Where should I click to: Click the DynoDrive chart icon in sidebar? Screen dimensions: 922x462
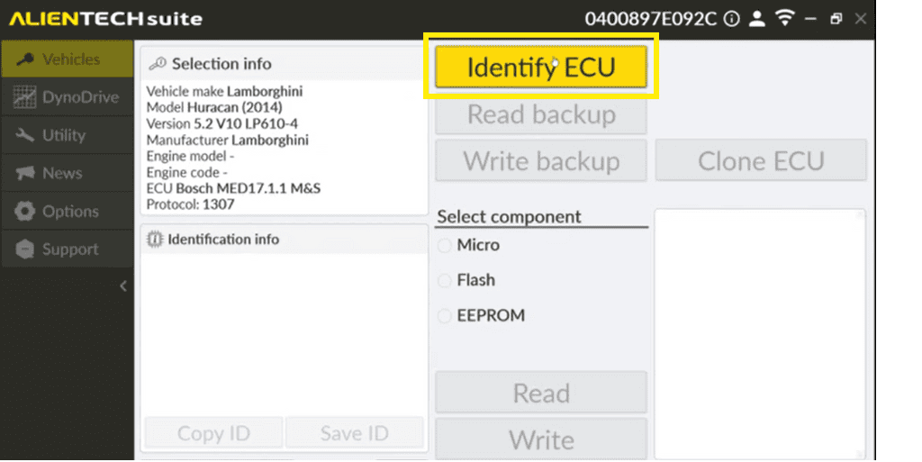pyautogui.click(x=25, y=97)
